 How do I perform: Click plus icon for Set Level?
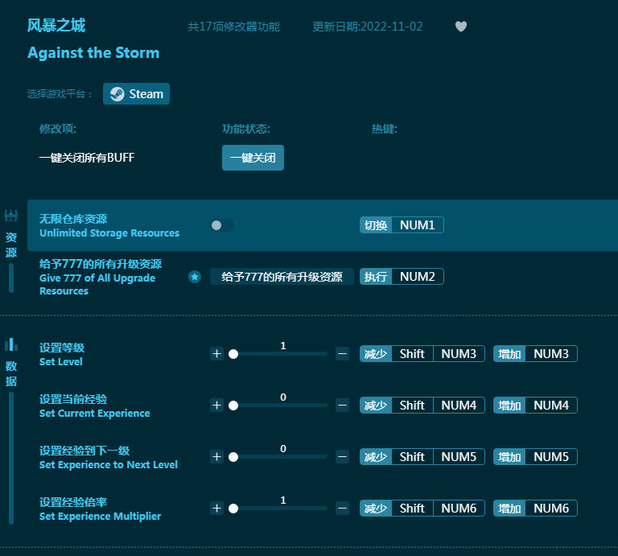pyautogui.click(x=216, y=354)
